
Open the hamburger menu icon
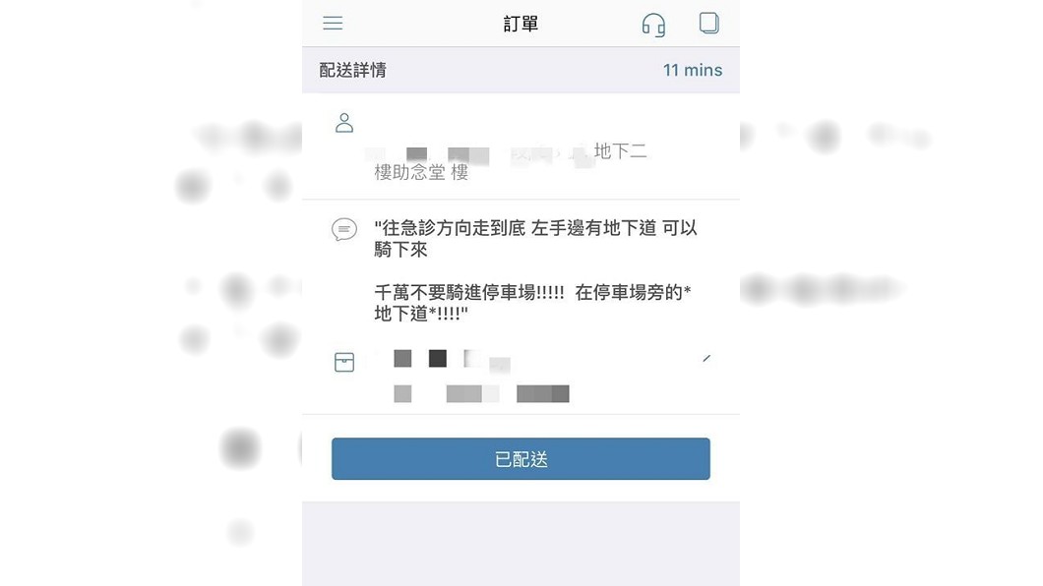pyautogui.click(x=333, y=24)
